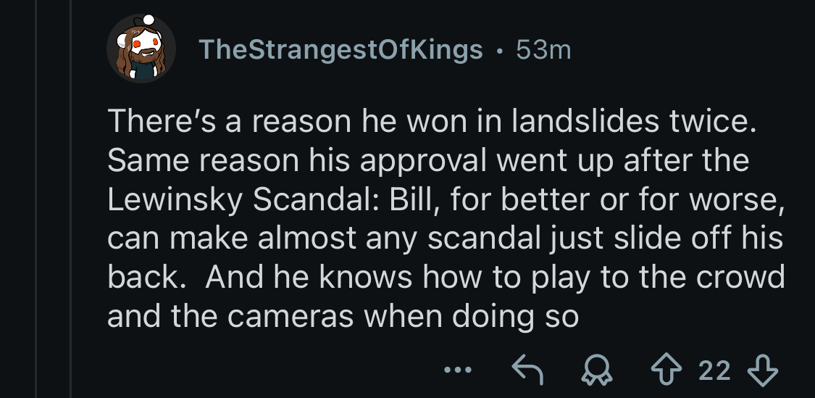The image size is (815, 398).
Task: Open the three-dot more options menu
Action: point(459,371)
